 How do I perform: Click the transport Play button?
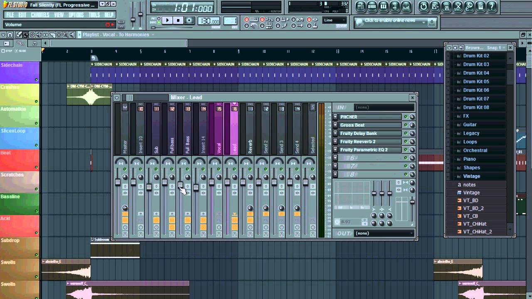point(167,20)
